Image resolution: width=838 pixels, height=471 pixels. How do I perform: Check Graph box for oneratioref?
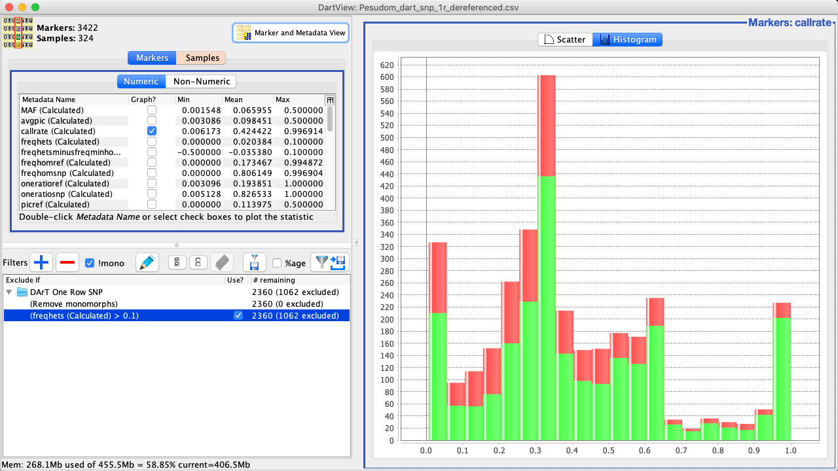coord(152,183)
